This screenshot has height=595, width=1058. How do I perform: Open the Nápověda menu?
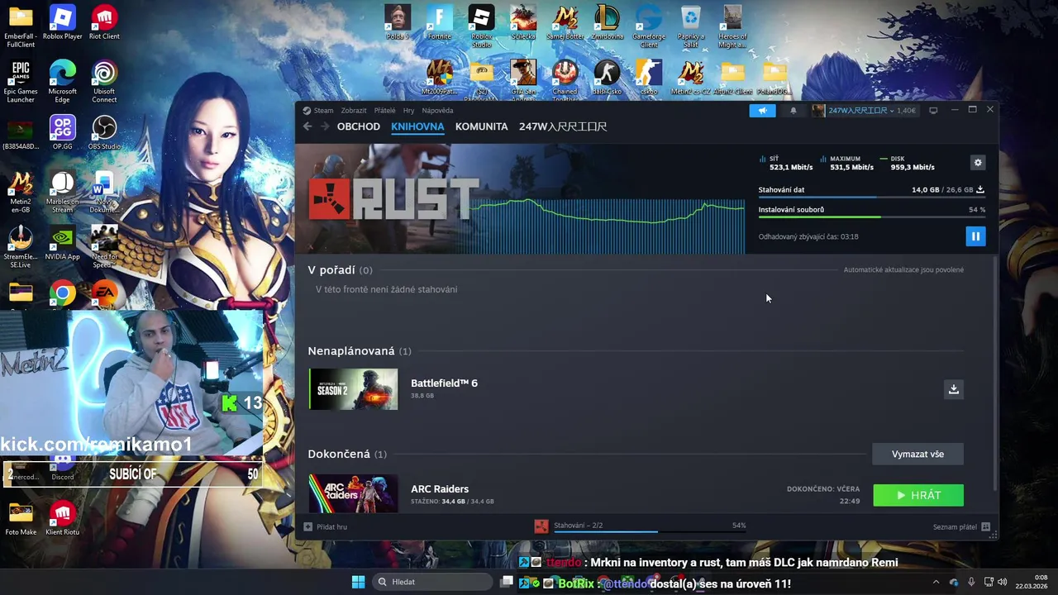tap(437, 110)
